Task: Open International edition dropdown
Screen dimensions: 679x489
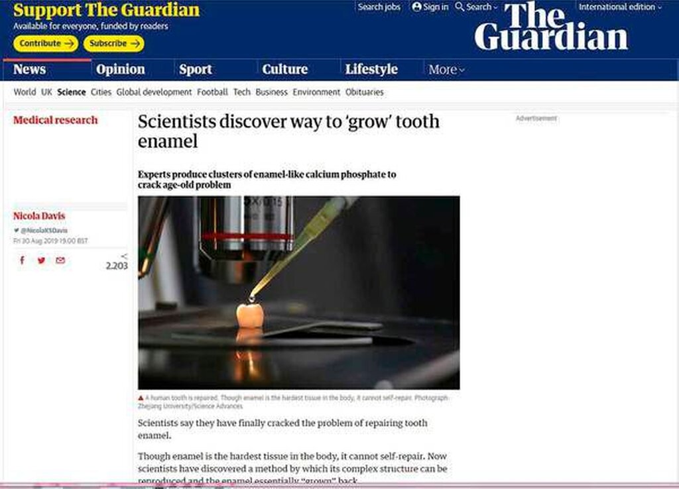Action: click(x=620, y=7)
